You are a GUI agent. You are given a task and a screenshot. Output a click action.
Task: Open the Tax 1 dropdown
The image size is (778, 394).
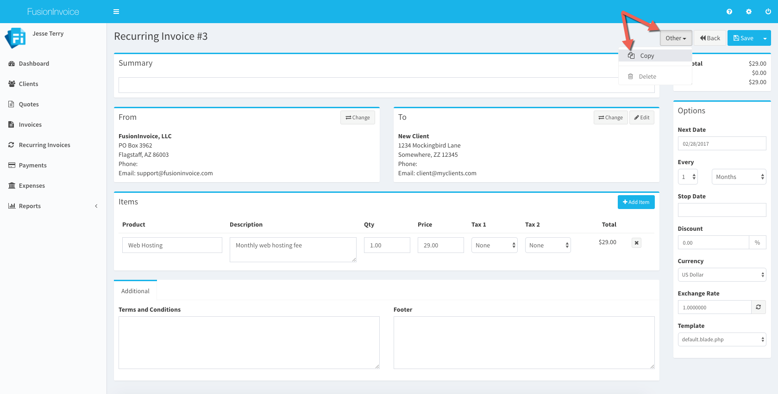coord(494,245)
